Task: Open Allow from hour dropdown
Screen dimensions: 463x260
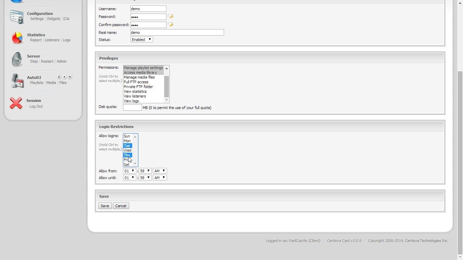Action: tap(129, 171)
